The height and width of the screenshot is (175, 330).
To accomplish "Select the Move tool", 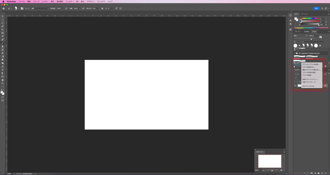I will [2, 16].
